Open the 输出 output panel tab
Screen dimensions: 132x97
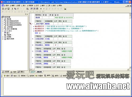14,76
